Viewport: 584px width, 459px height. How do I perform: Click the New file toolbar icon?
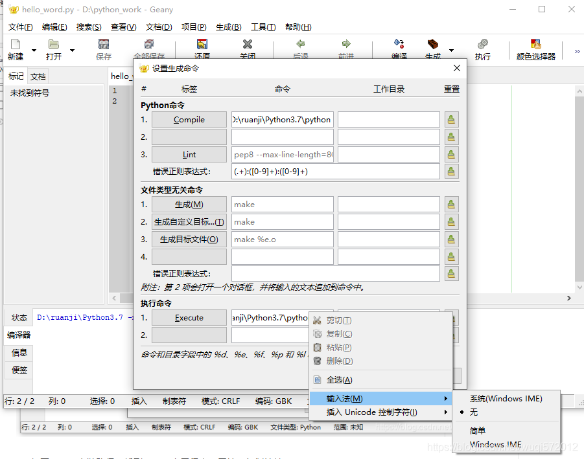point(16,44)
